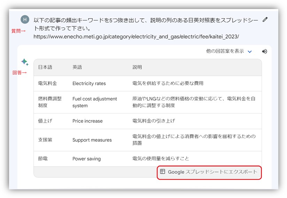Click the 節電 cell in the last row
The image size is (287, 198).
click(x=43, y=159)
